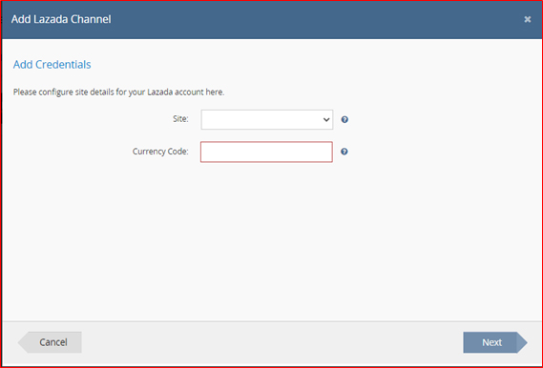Close the Add Lazada Channel dialog

pos(528,19)
